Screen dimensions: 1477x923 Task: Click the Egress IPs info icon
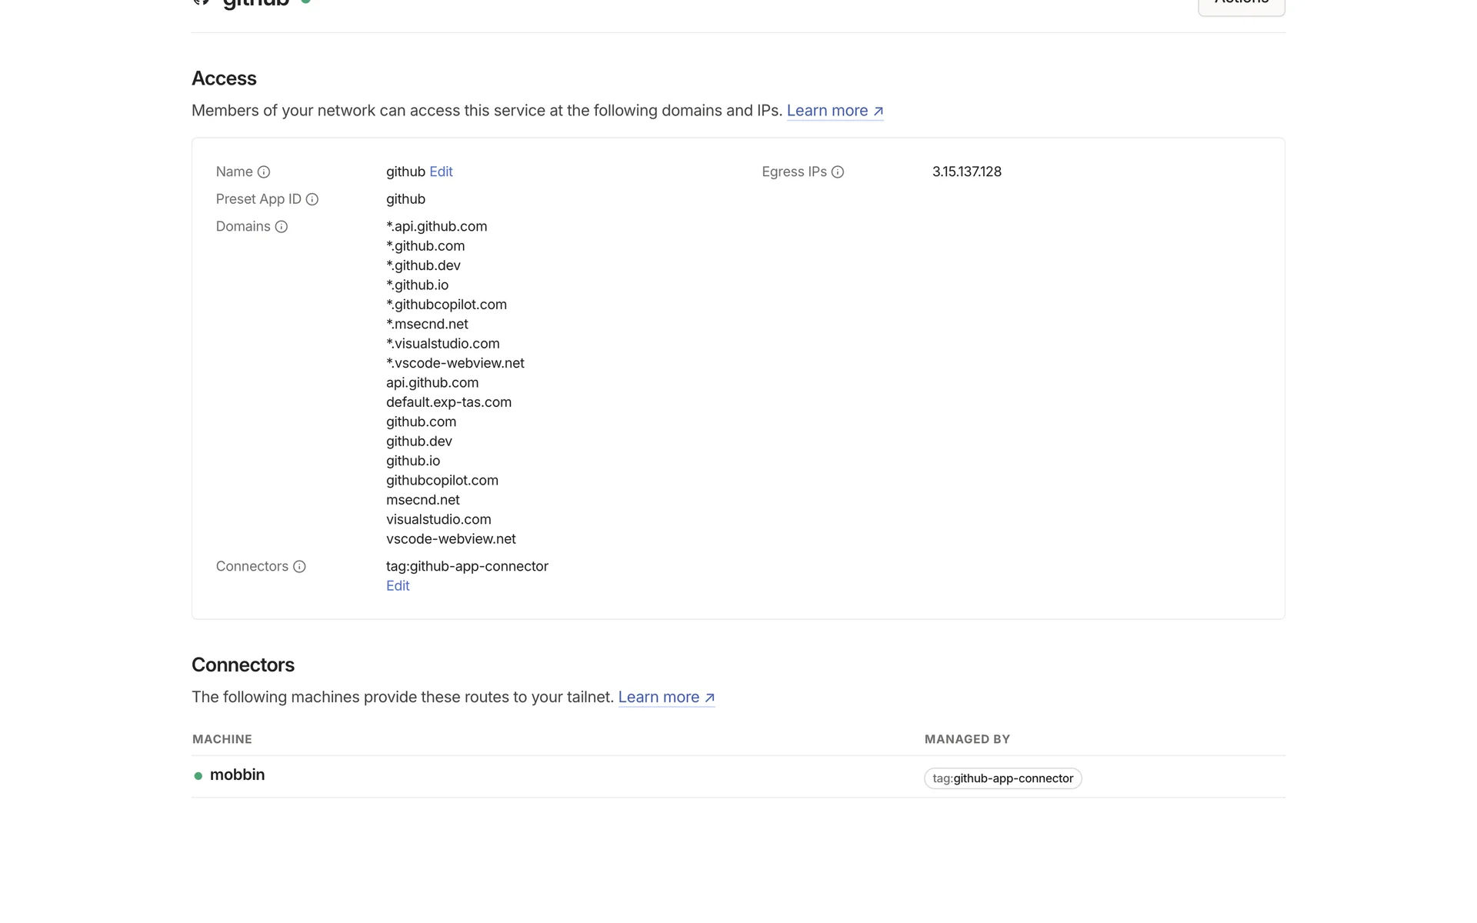tap(838, 172)
